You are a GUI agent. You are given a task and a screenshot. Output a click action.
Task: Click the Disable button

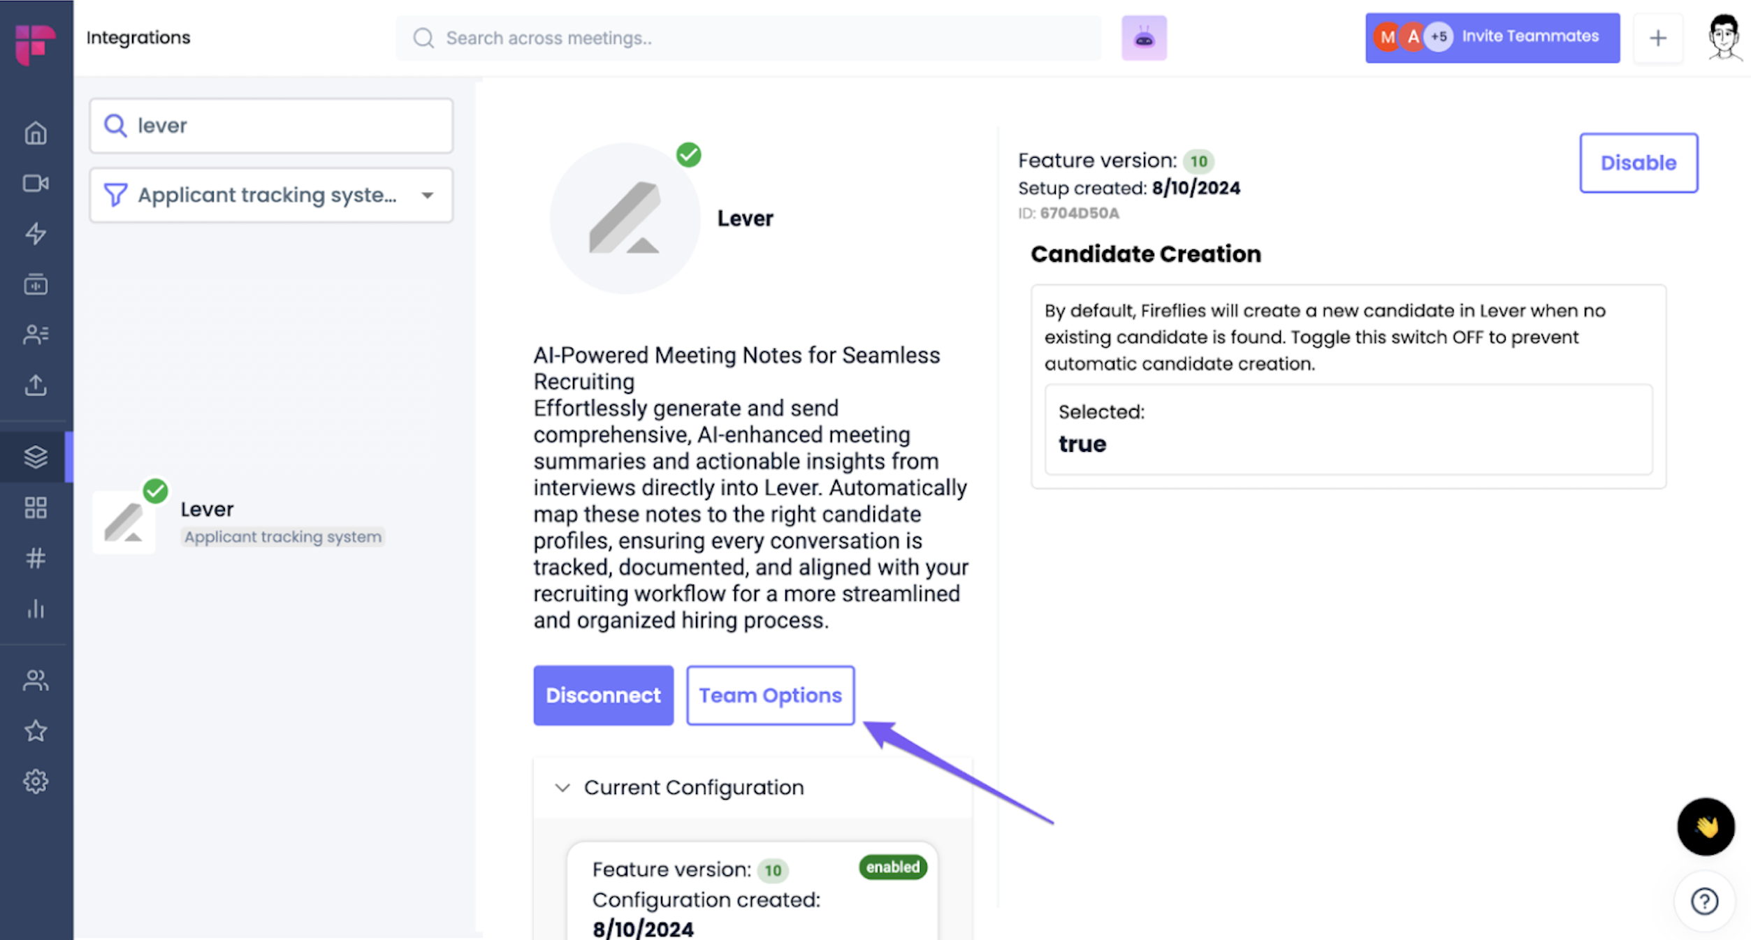[x=1639, y=163]
